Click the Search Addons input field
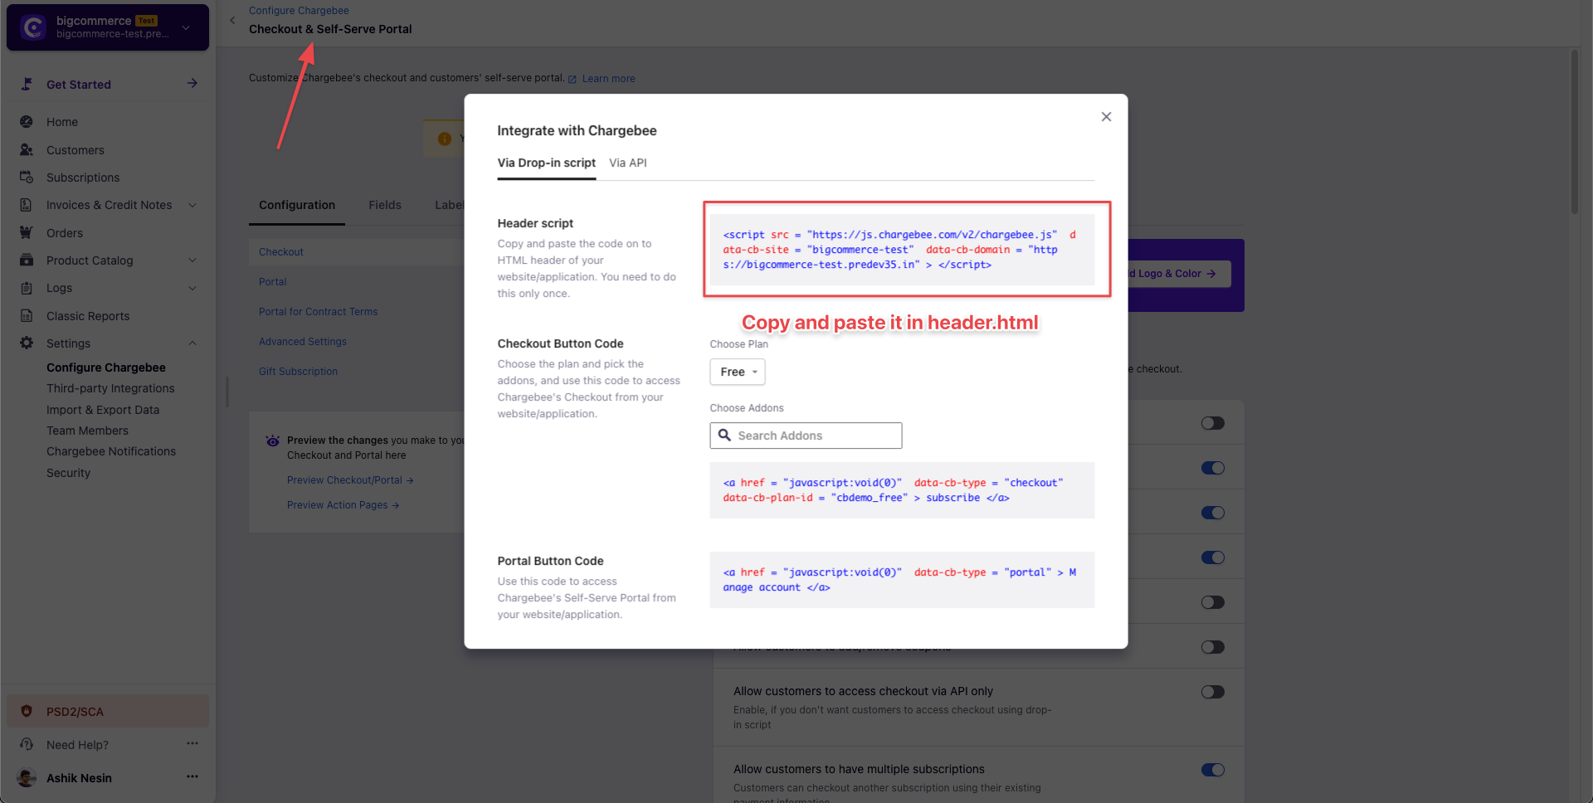Image resolution: width=1593 pixels, height=803 pixels. [x=806, y=436]
